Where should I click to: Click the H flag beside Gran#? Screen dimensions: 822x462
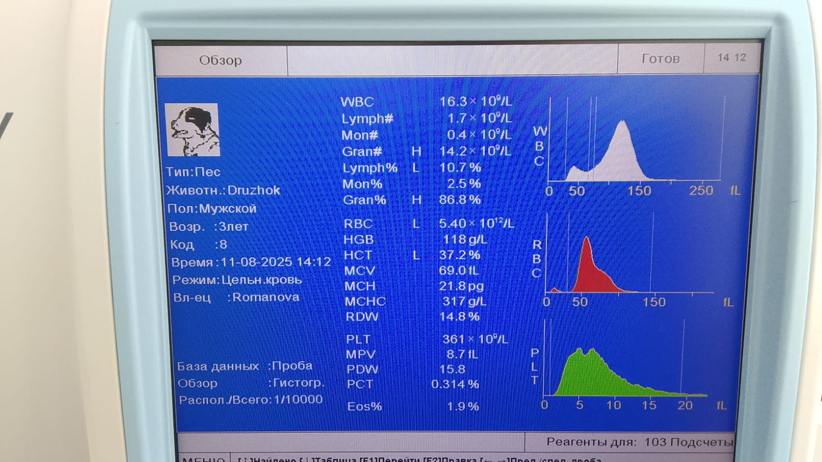416,151
